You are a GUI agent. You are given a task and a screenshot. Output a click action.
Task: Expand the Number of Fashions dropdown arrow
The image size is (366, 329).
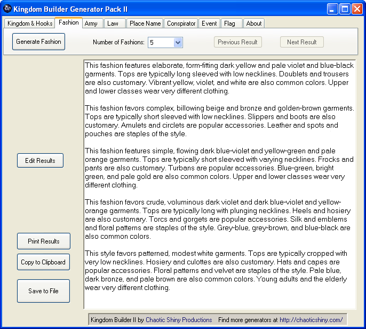tap(178, 43)
